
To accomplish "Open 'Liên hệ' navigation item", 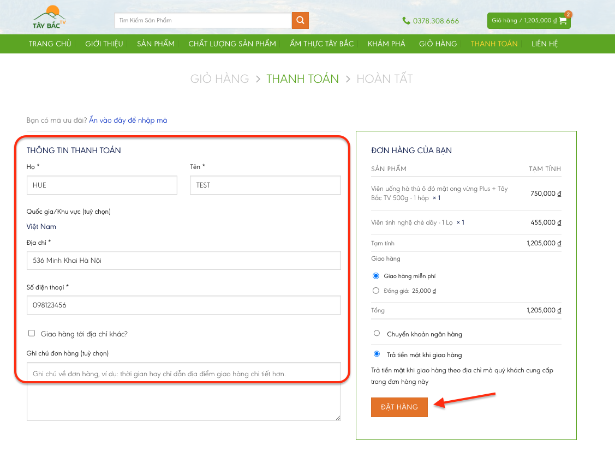I will coord(545,44).
